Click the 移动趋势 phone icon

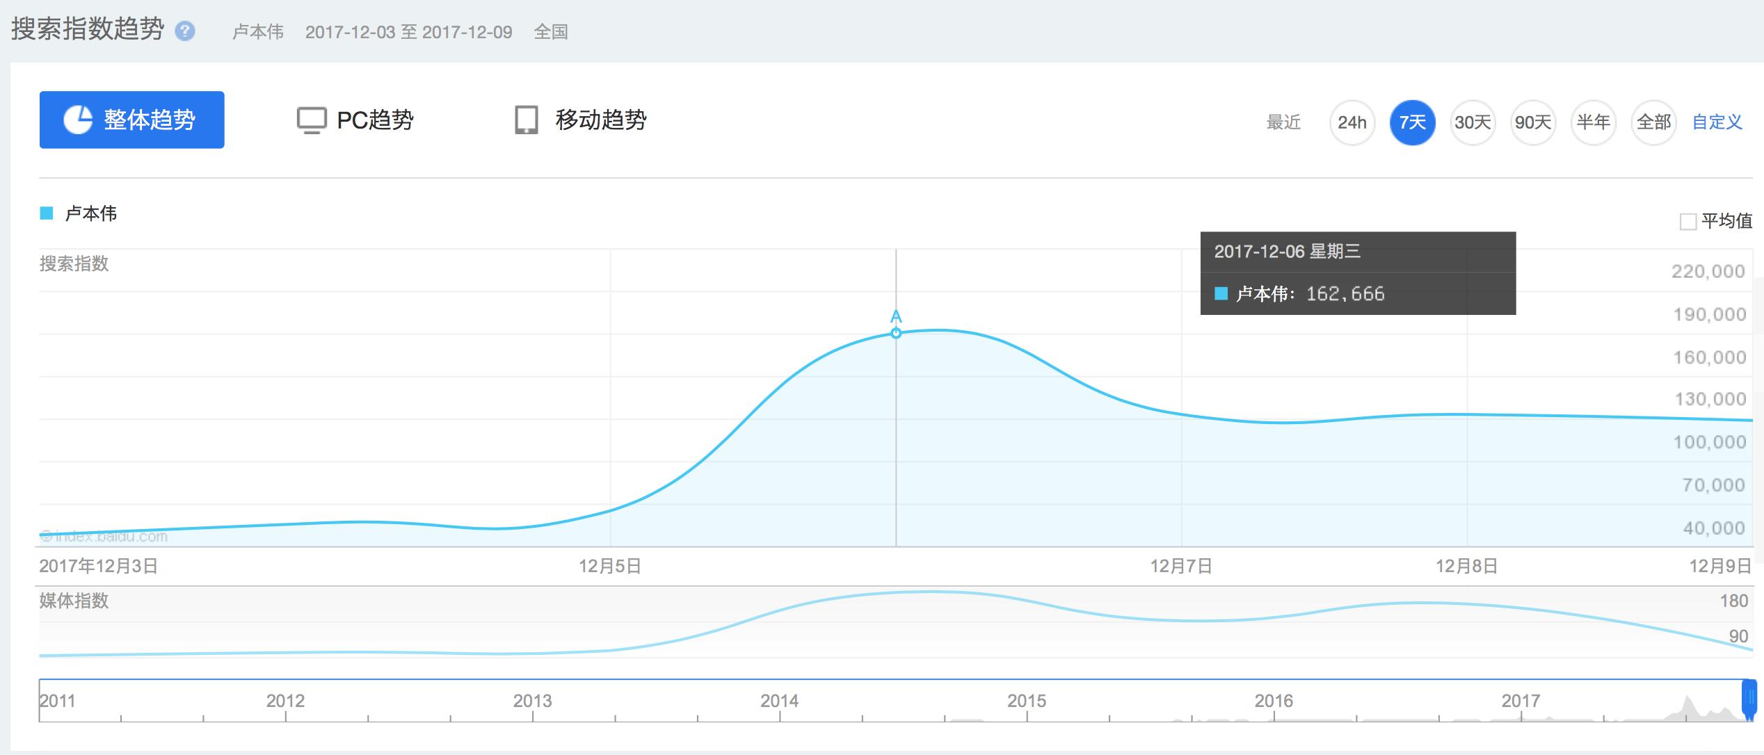click(527, 120)
